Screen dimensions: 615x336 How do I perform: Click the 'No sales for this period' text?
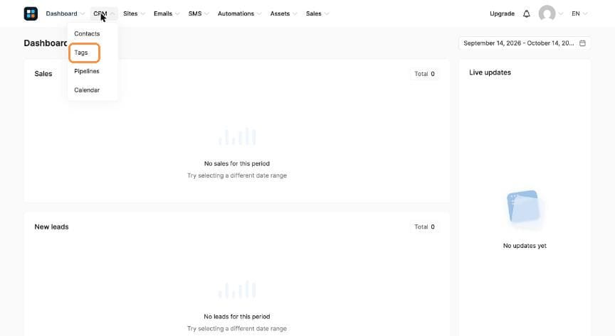237,163
